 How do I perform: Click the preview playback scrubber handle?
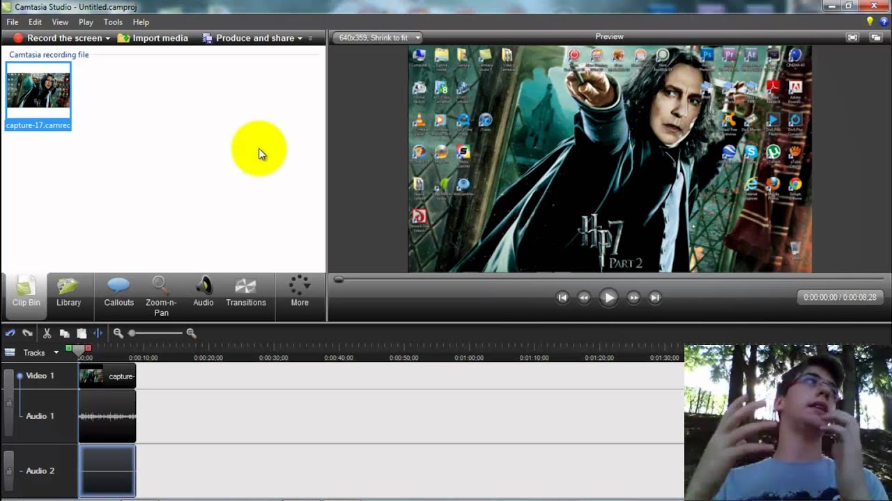click(339, 280)
